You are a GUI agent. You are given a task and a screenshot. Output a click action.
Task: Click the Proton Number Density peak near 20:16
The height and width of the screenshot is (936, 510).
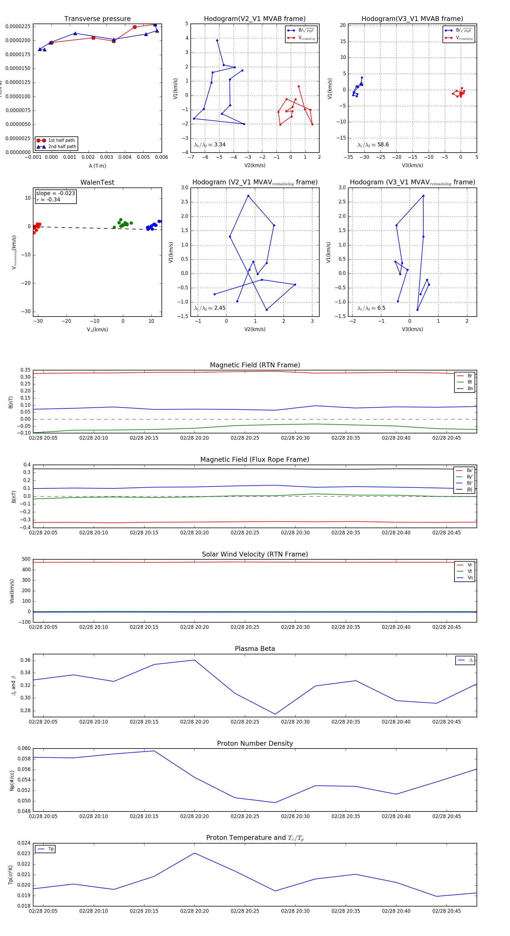(154, 751)
